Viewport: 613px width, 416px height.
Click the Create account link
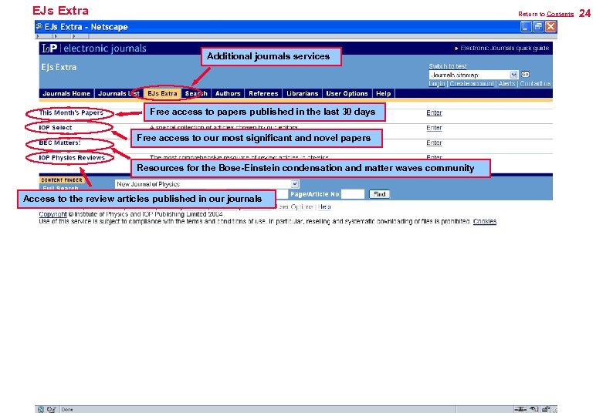[472, 83]
